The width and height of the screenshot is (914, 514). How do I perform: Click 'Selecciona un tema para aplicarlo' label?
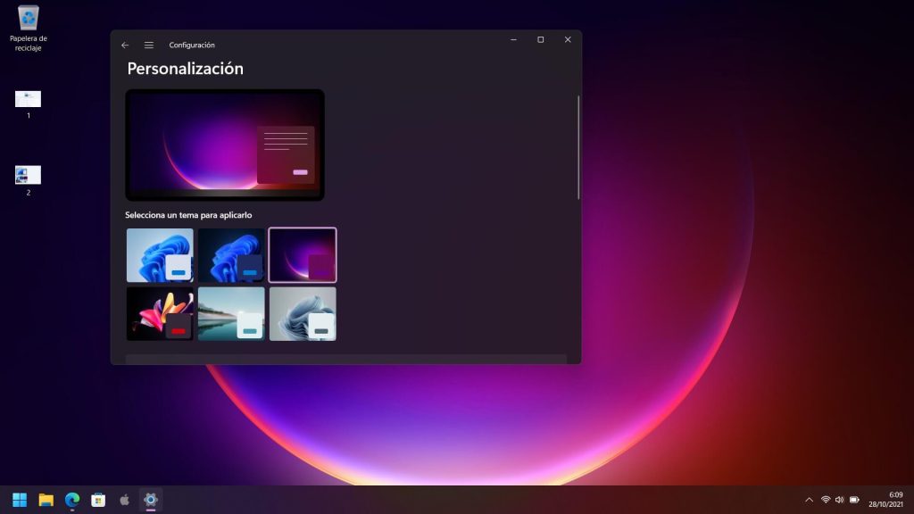click(x=188, y=215)
